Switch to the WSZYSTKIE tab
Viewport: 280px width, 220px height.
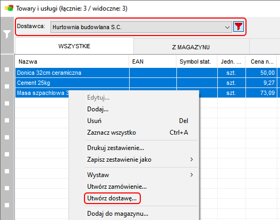[74, 46]
